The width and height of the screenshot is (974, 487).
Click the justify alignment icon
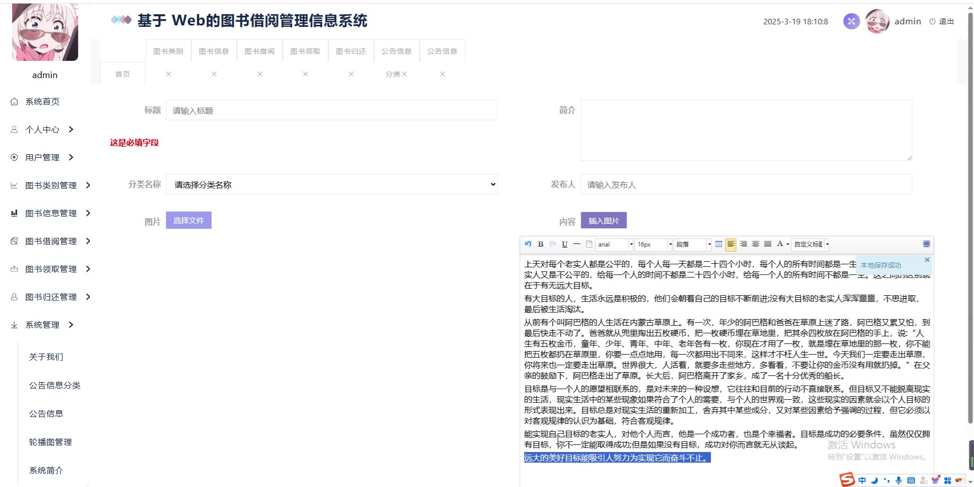coord(768,244)
